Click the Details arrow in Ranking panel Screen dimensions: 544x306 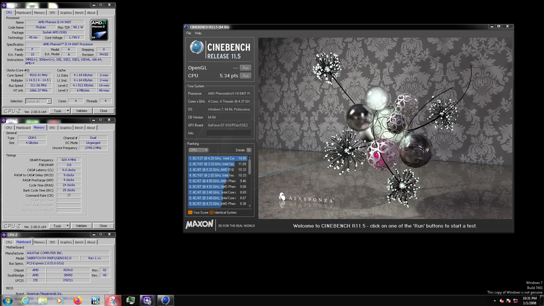tap(249, 150)
